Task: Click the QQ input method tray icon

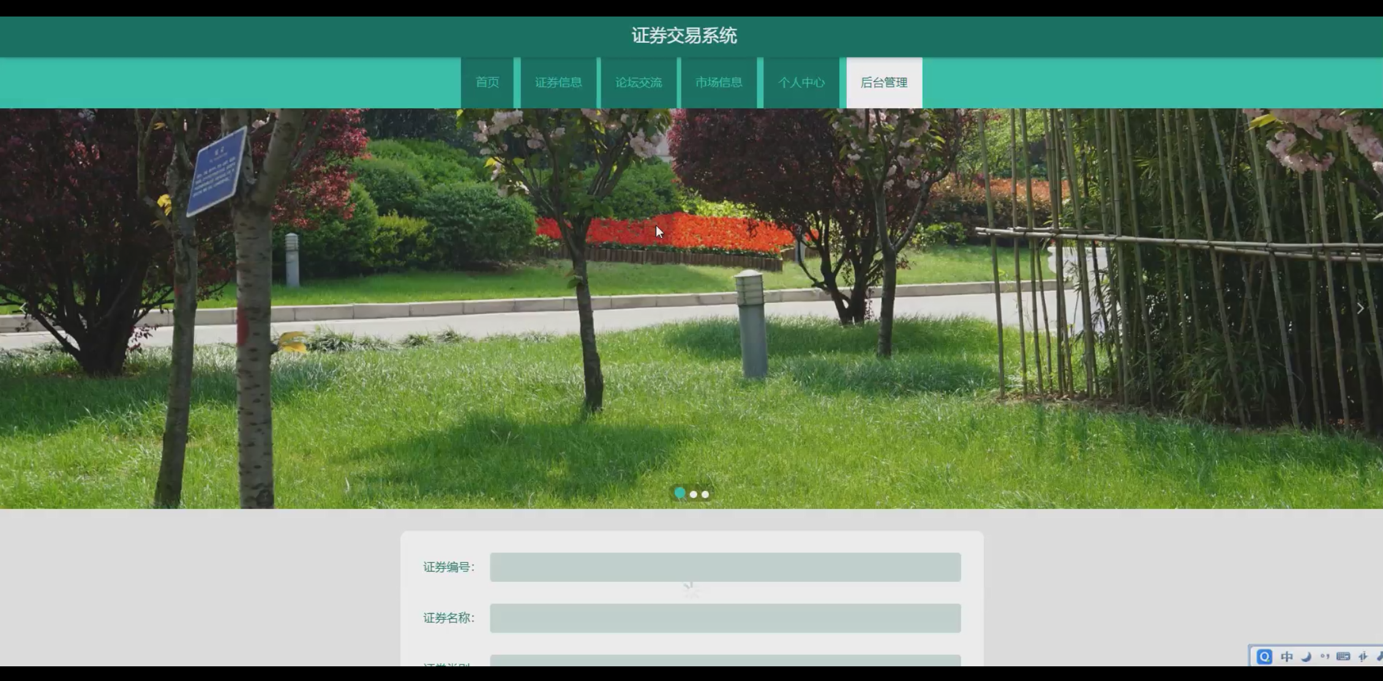Action: [1265, 656]
